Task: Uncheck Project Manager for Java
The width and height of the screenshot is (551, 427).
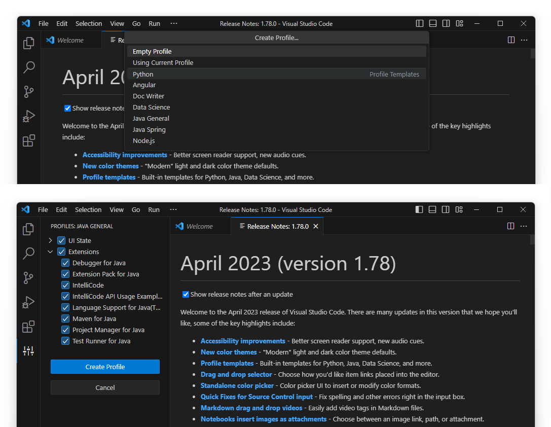Action: pos(65,330)
